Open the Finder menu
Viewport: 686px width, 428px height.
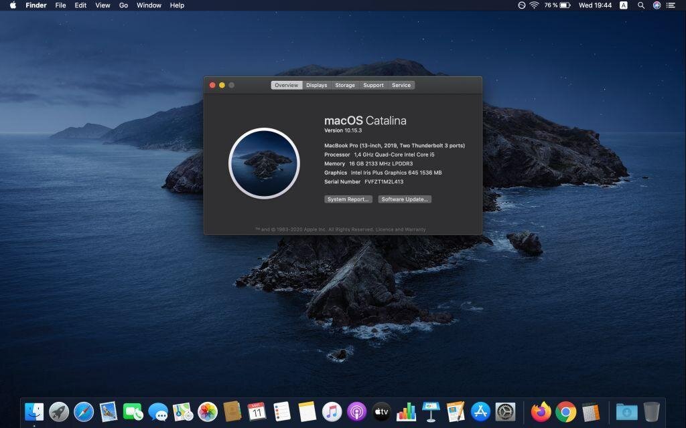(x=36, y=5)
